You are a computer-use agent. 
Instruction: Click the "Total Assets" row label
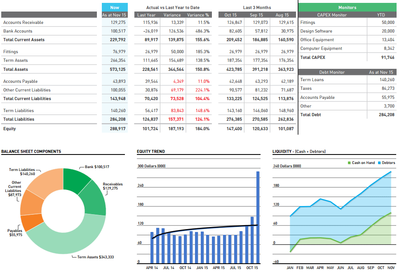point(16,69)
